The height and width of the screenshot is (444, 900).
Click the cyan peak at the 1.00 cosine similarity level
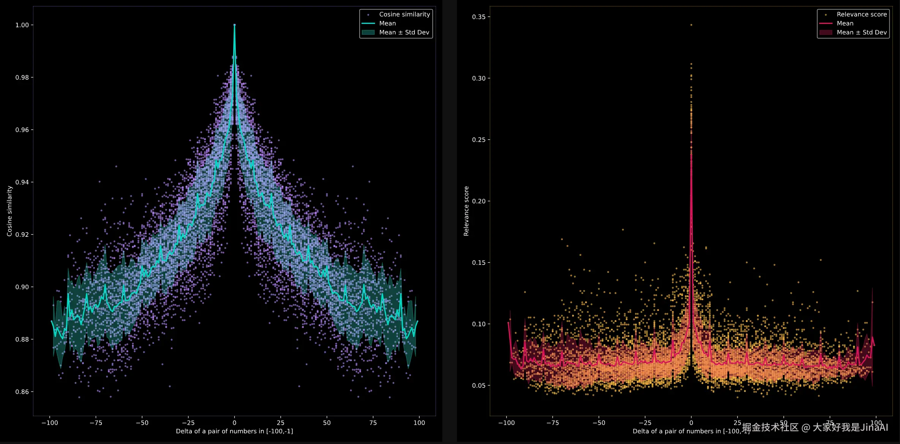(x=234, y=25)
